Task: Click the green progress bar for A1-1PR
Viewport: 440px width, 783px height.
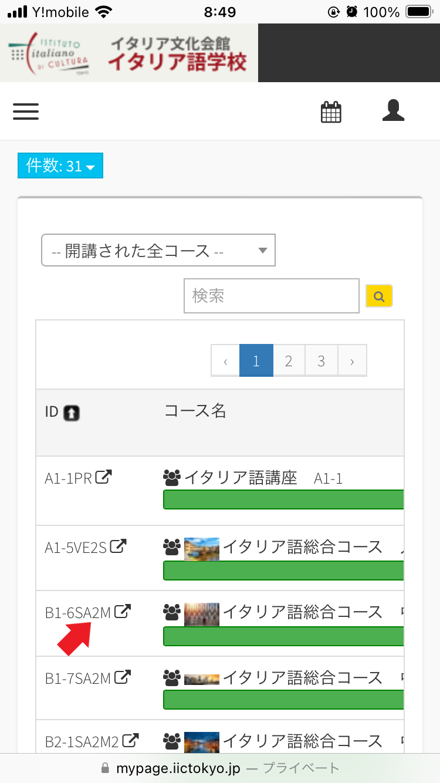Action: point(283,500)
